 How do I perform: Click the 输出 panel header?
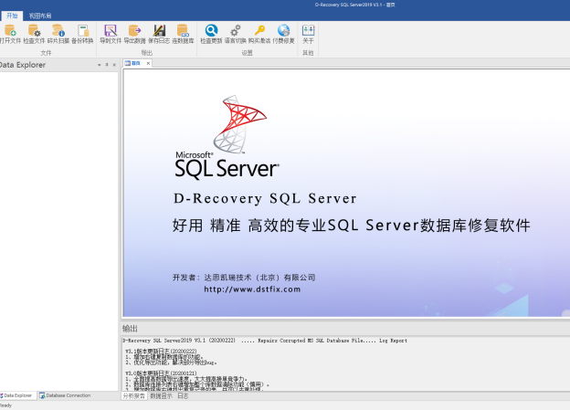coord(130,329)
